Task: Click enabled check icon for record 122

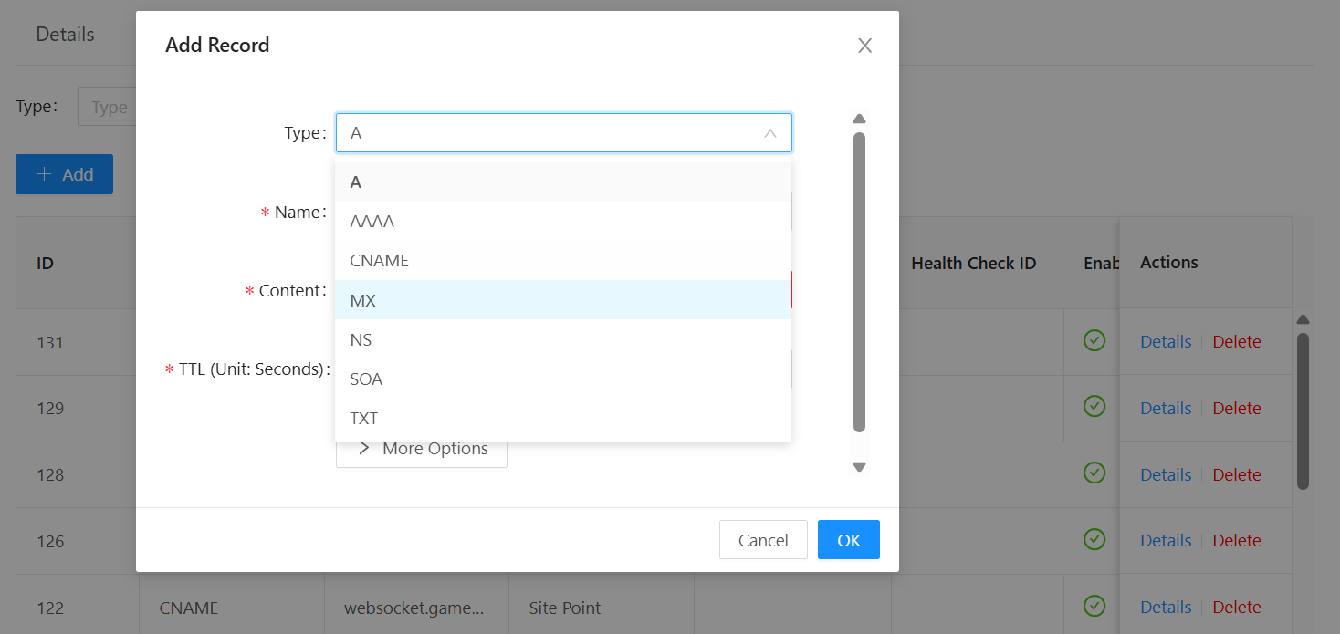Action: 1094,606
